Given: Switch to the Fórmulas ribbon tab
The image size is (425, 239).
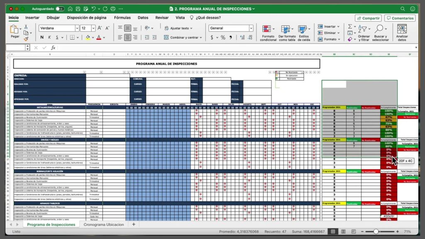Looking at the screenshot, I should (122, 18).
